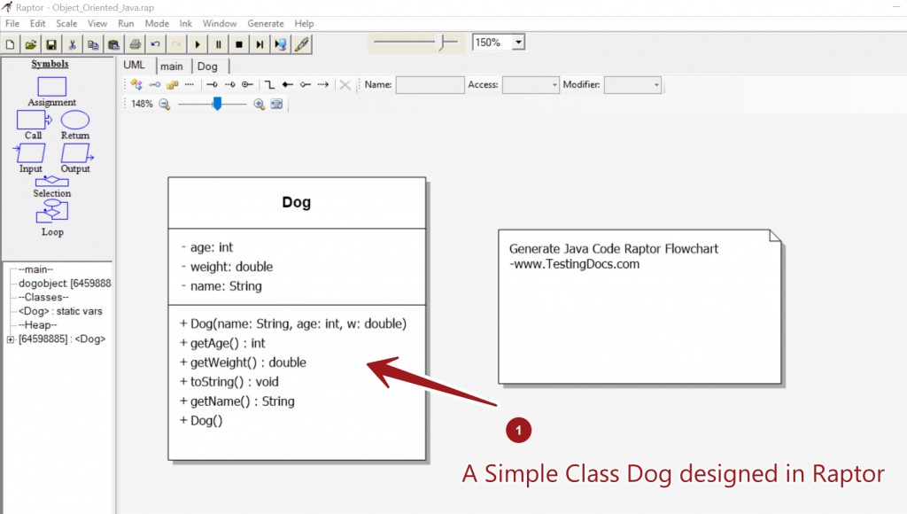Click the zoom-out magnifier in UML toolbar

(x=164, y=104)
